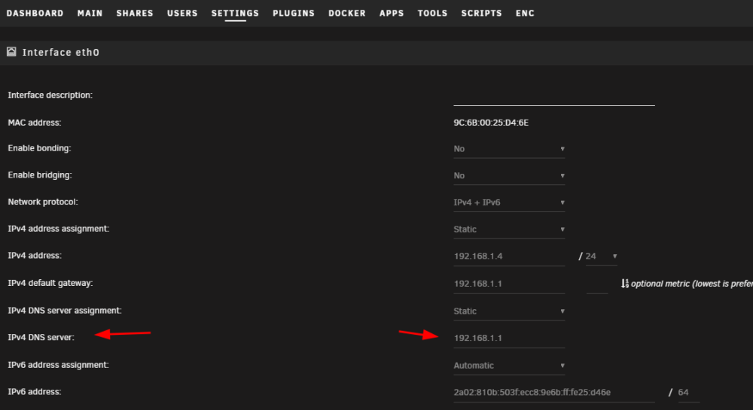753x410 pixels.
Task: Click the IPv4 DNS server field
Action: click(509, 339)
